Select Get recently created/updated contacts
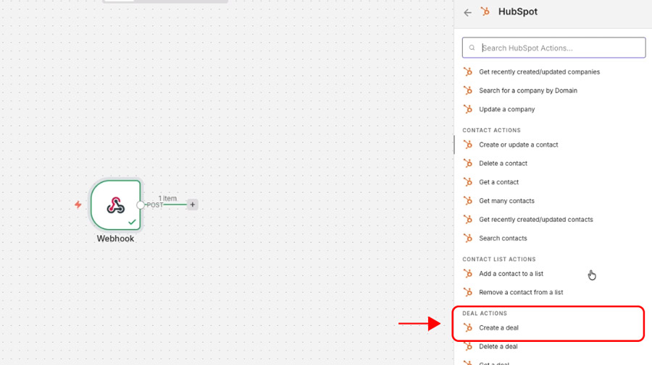Image resolution: width=652 pixels, height=365 pixels. tap(535, 220)
